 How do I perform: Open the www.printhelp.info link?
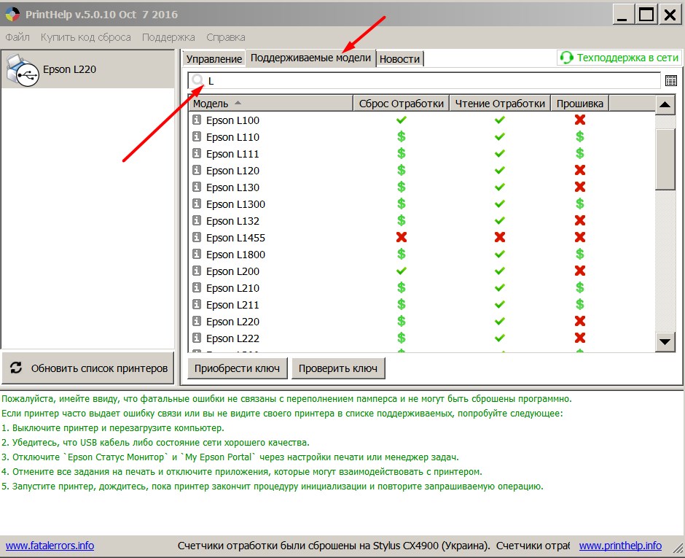click(620, 546)
